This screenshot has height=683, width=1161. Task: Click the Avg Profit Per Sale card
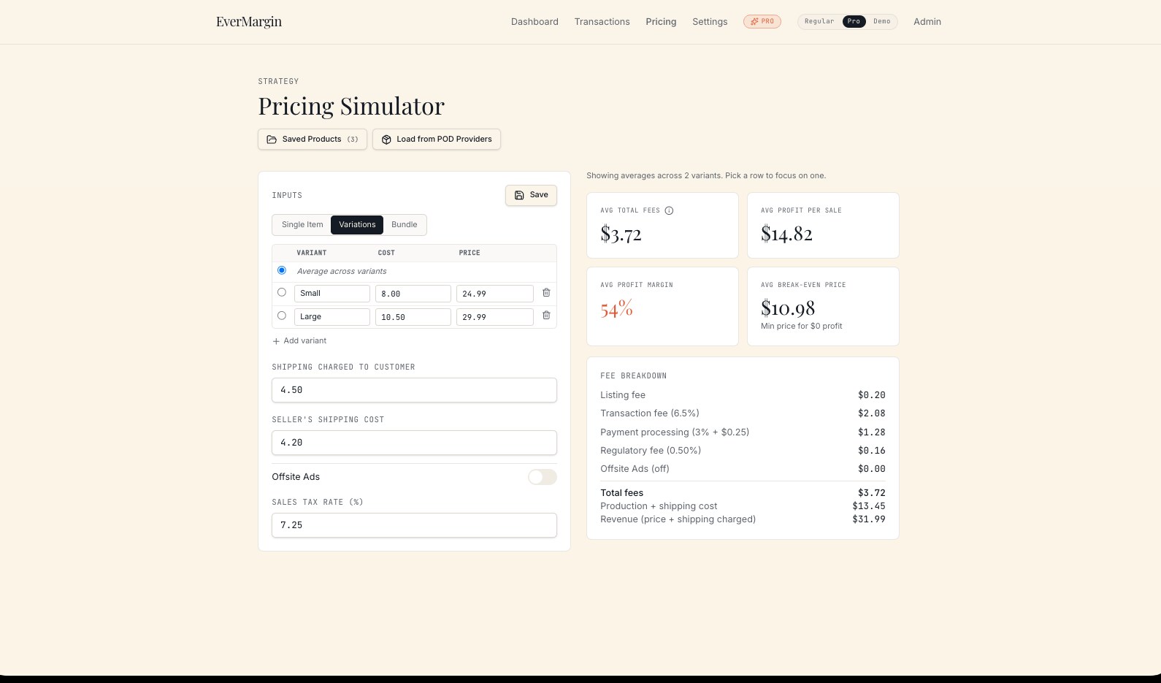[823, 225]
